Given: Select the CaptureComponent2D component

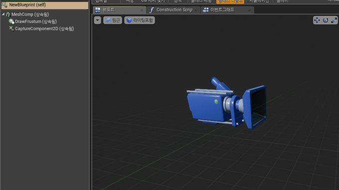Looking at the screenshot, I should tap(44, 29).
